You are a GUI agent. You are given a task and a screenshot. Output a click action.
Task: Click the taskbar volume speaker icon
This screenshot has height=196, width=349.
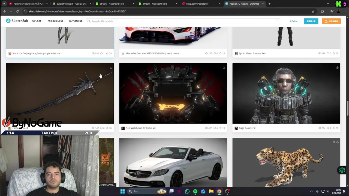[x=327, y=191]
